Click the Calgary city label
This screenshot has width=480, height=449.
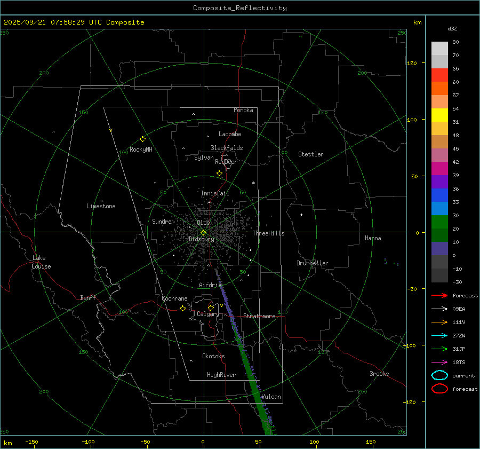[x=207, y=314]
